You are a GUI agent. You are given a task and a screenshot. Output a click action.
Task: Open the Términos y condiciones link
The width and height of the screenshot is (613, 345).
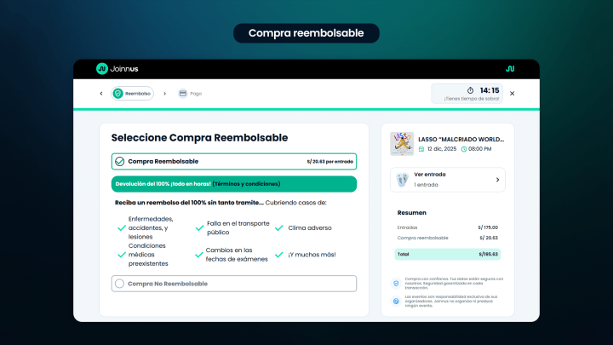click(245, 184)
